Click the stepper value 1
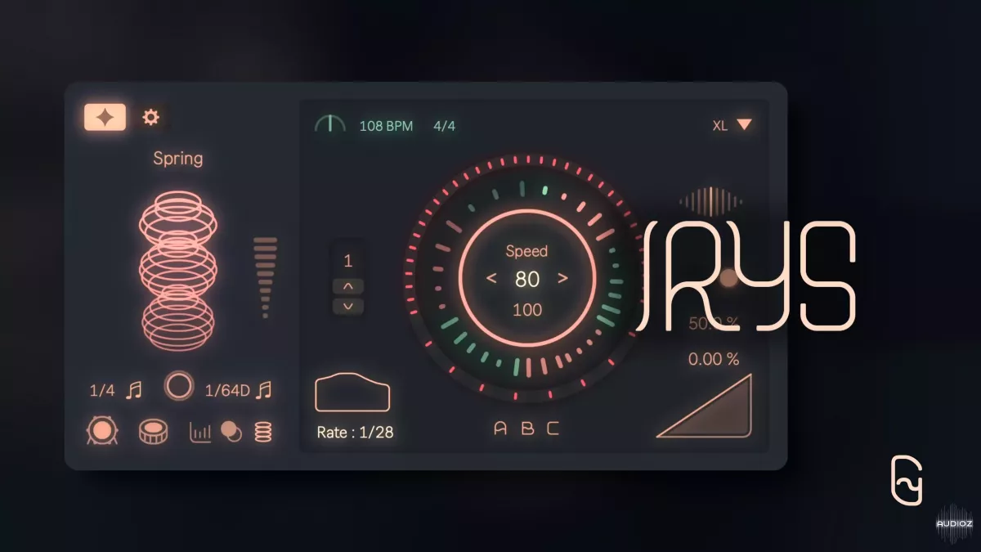 pyautogui.click(x=348, y=261)
